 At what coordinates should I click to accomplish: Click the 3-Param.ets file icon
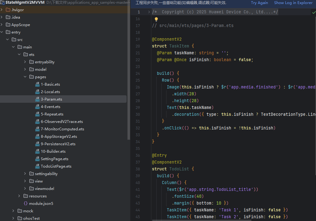click(37, 99)
